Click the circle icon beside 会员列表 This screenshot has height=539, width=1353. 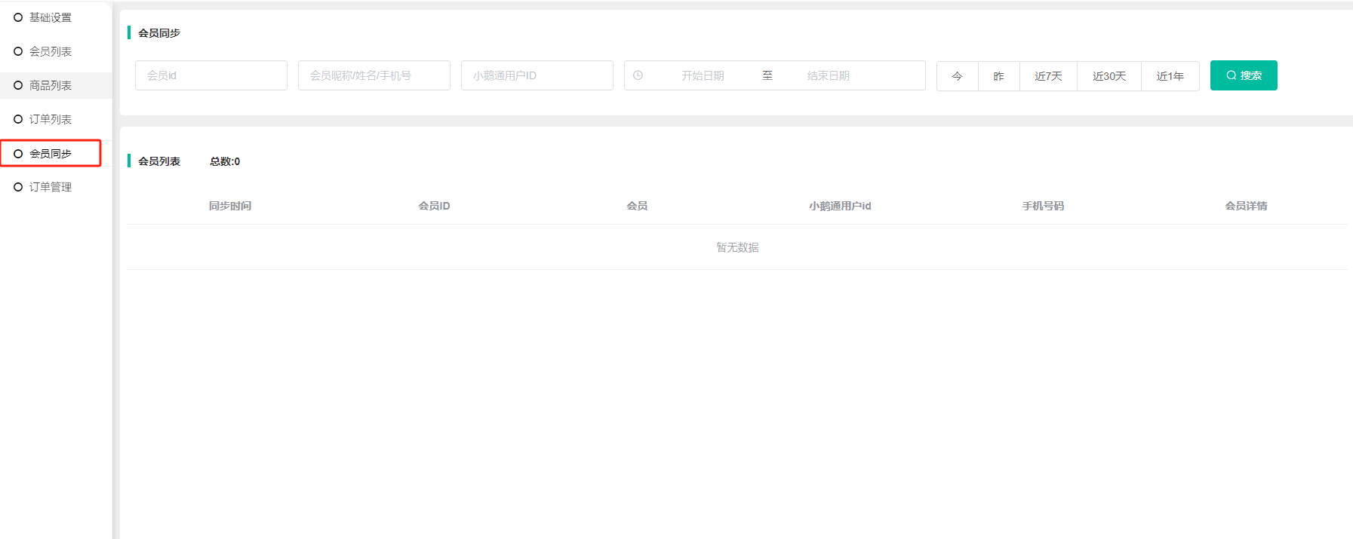pos(18,51)
